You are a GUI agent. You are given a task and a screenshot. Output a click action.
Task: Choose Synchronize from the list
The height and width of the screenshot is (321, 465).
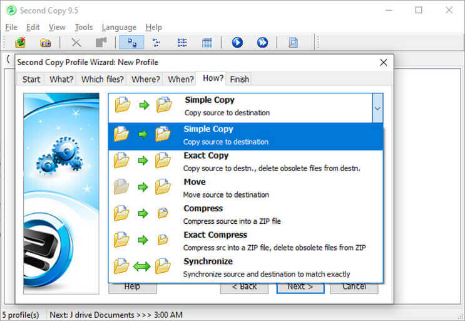[245, 268]
